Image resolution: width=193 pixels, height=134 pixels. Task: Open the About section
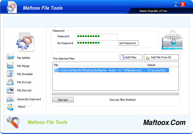22,107
